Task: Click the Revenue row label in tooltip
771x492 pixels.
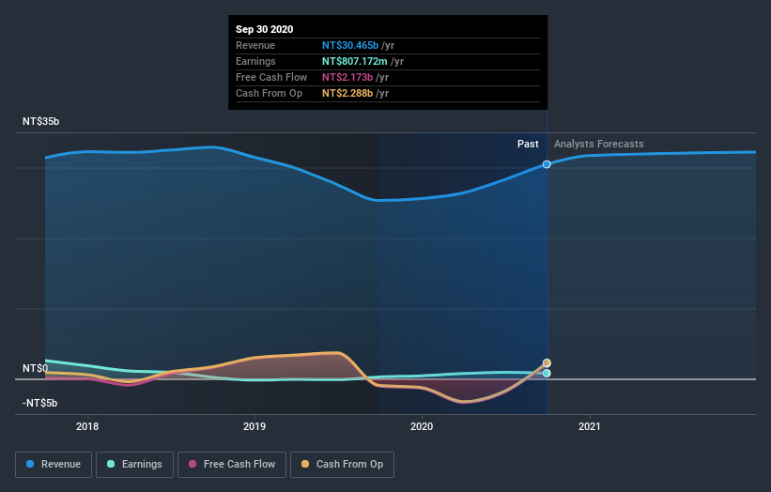Action: click(255, 45)
